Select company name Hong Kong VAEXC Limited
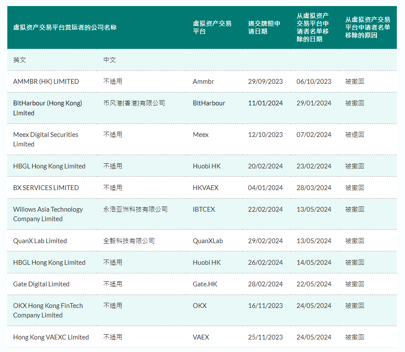Viewport: 405px width, 352px height. coord(51,337)
